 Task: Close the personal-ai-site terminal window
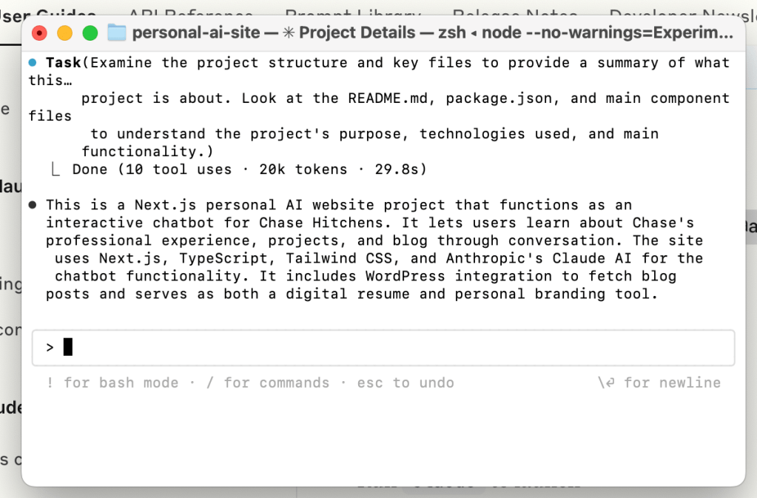pos(40,33)
